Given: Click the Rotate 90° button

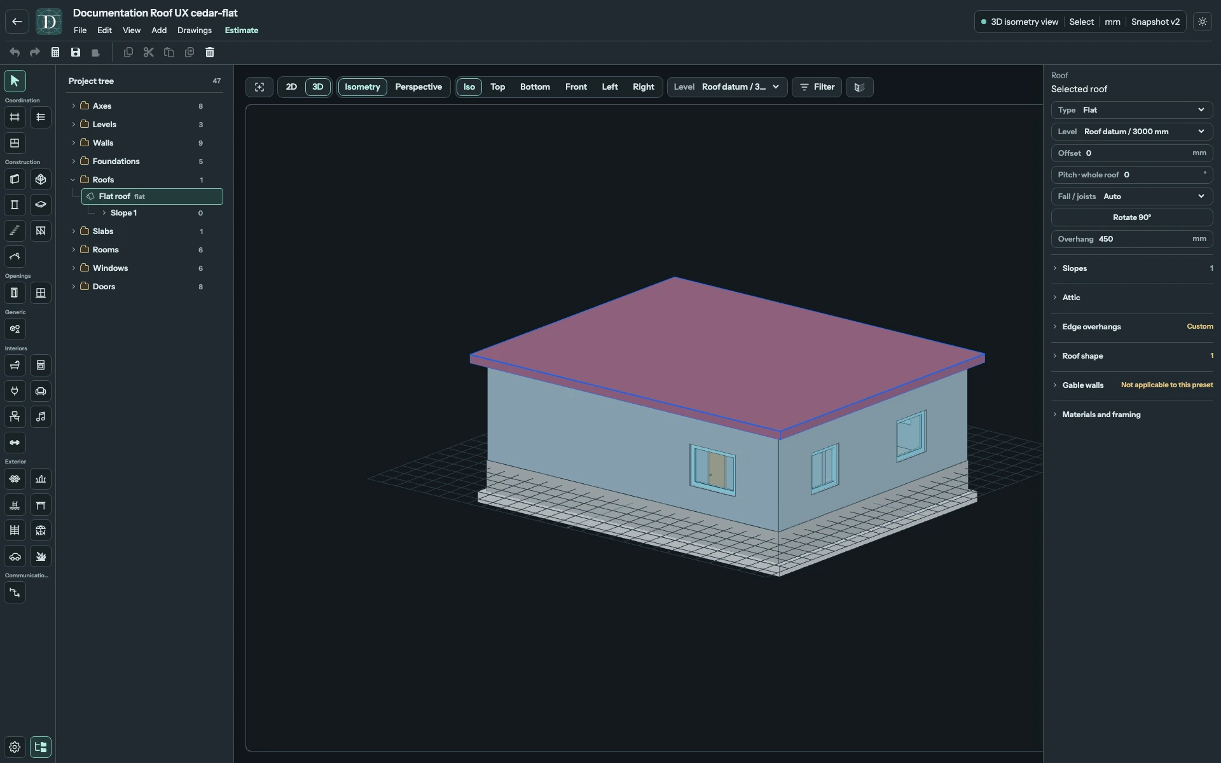Looking at the screenshot, I should coord(1132,217).
